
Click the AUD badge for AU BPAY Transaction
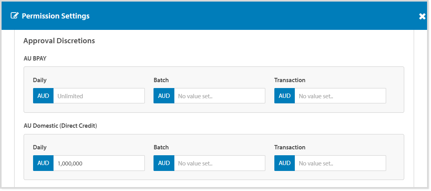coord(285,96)
